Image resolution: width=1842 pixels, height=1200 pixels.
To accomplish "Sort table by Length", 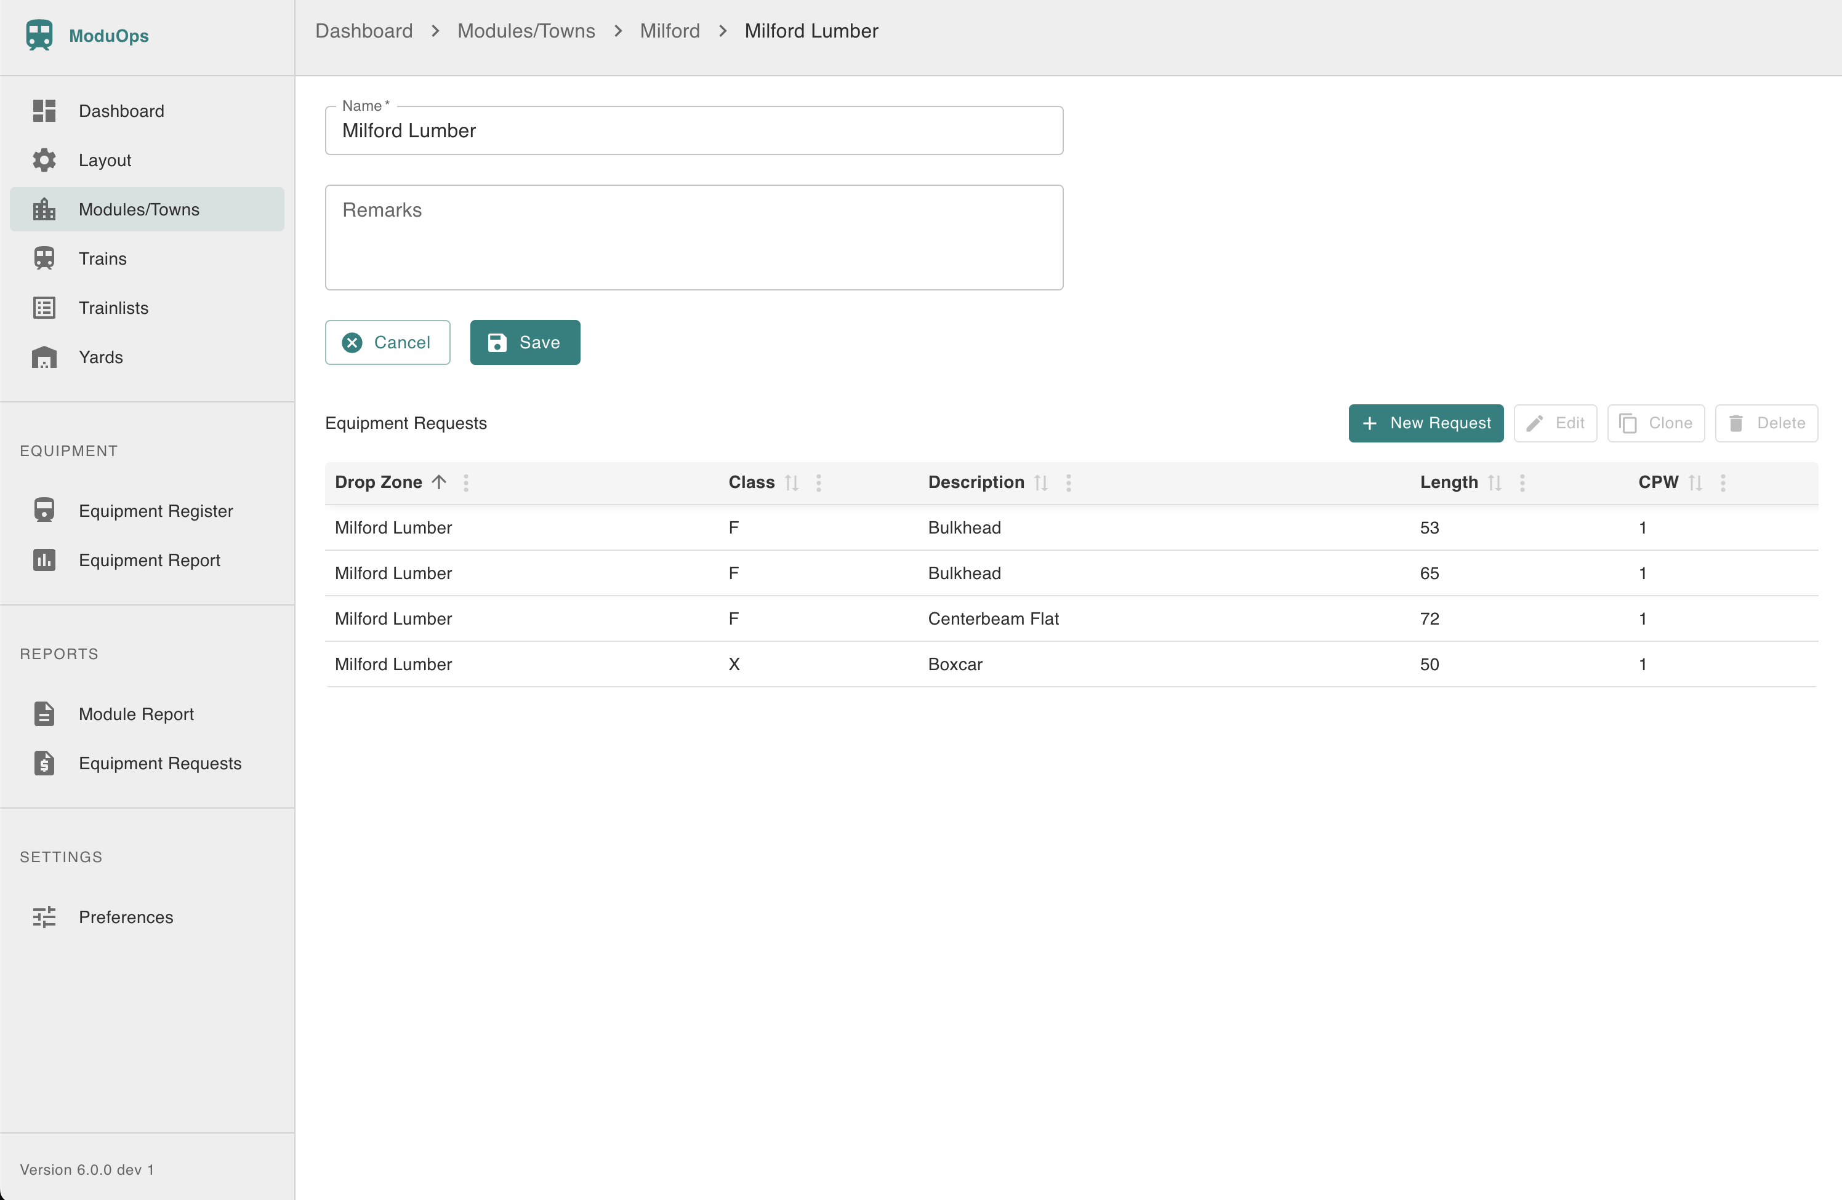I will click(1495, 483).
